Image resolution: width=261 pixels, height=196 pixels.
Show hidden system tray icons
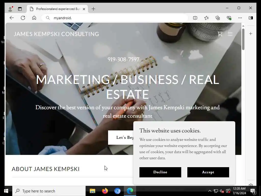(210, 191)
